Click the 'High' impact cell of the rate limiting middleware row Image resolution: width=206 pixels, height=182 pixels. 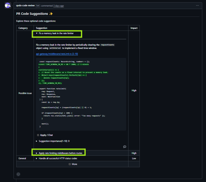[134, 153]
